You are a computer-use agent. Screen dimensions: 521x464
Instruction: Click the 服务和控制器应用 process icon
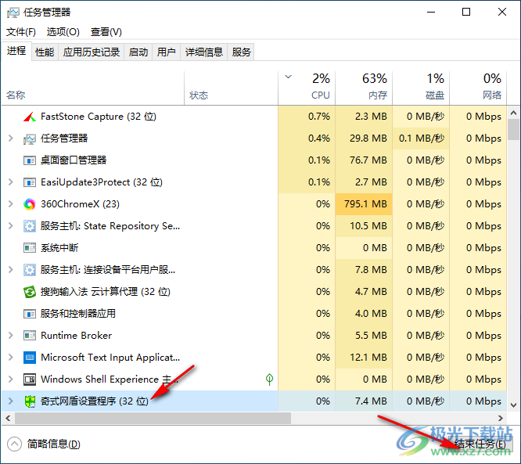(x=30, y=314)
